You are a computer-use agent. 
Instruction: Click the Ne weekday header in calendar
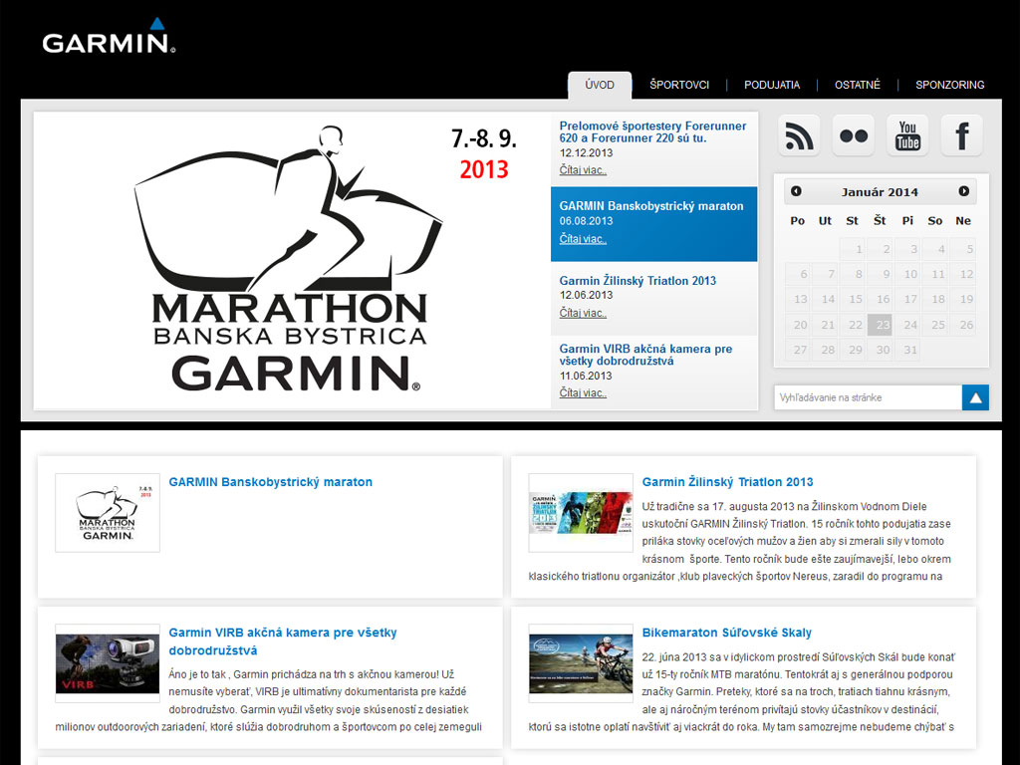(963, 220)
